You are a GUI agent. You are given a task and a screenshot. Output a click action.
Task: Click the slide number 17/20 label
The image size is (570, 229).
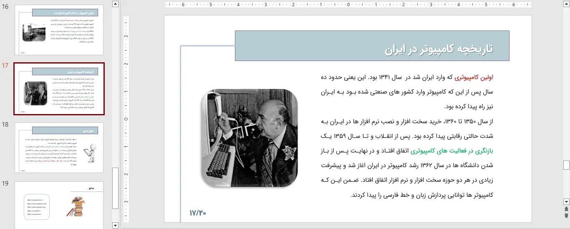(x=198, y=213)
